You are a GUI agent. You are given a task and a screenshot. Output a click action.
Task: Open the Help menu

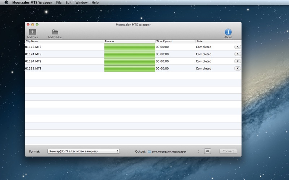95,3
